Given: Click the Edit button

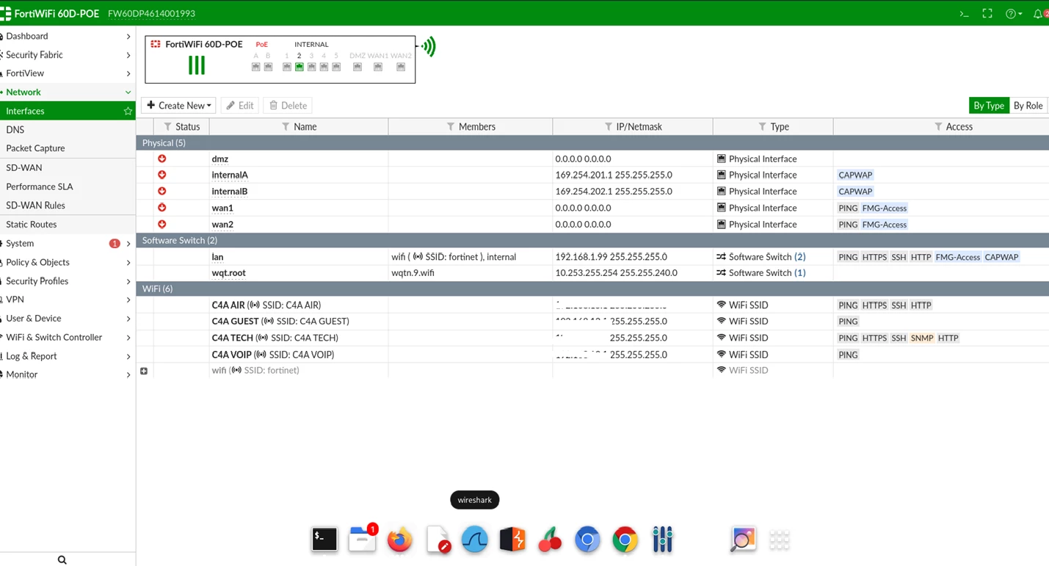Looking at the screenshot, I should [240, 106].
